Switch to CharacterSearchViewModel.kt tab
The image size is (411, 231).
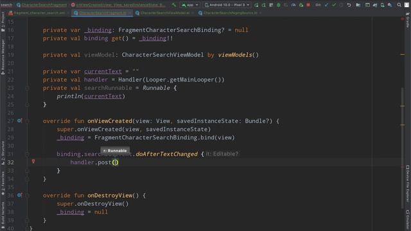coord(164,13)
